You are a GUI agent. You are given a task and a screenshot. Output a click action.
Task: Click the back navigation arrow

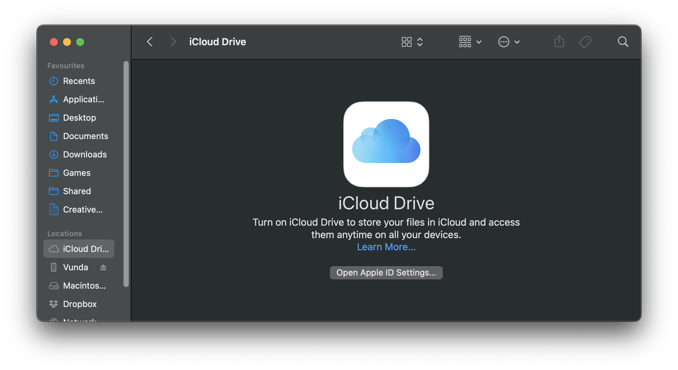(150, 42)
